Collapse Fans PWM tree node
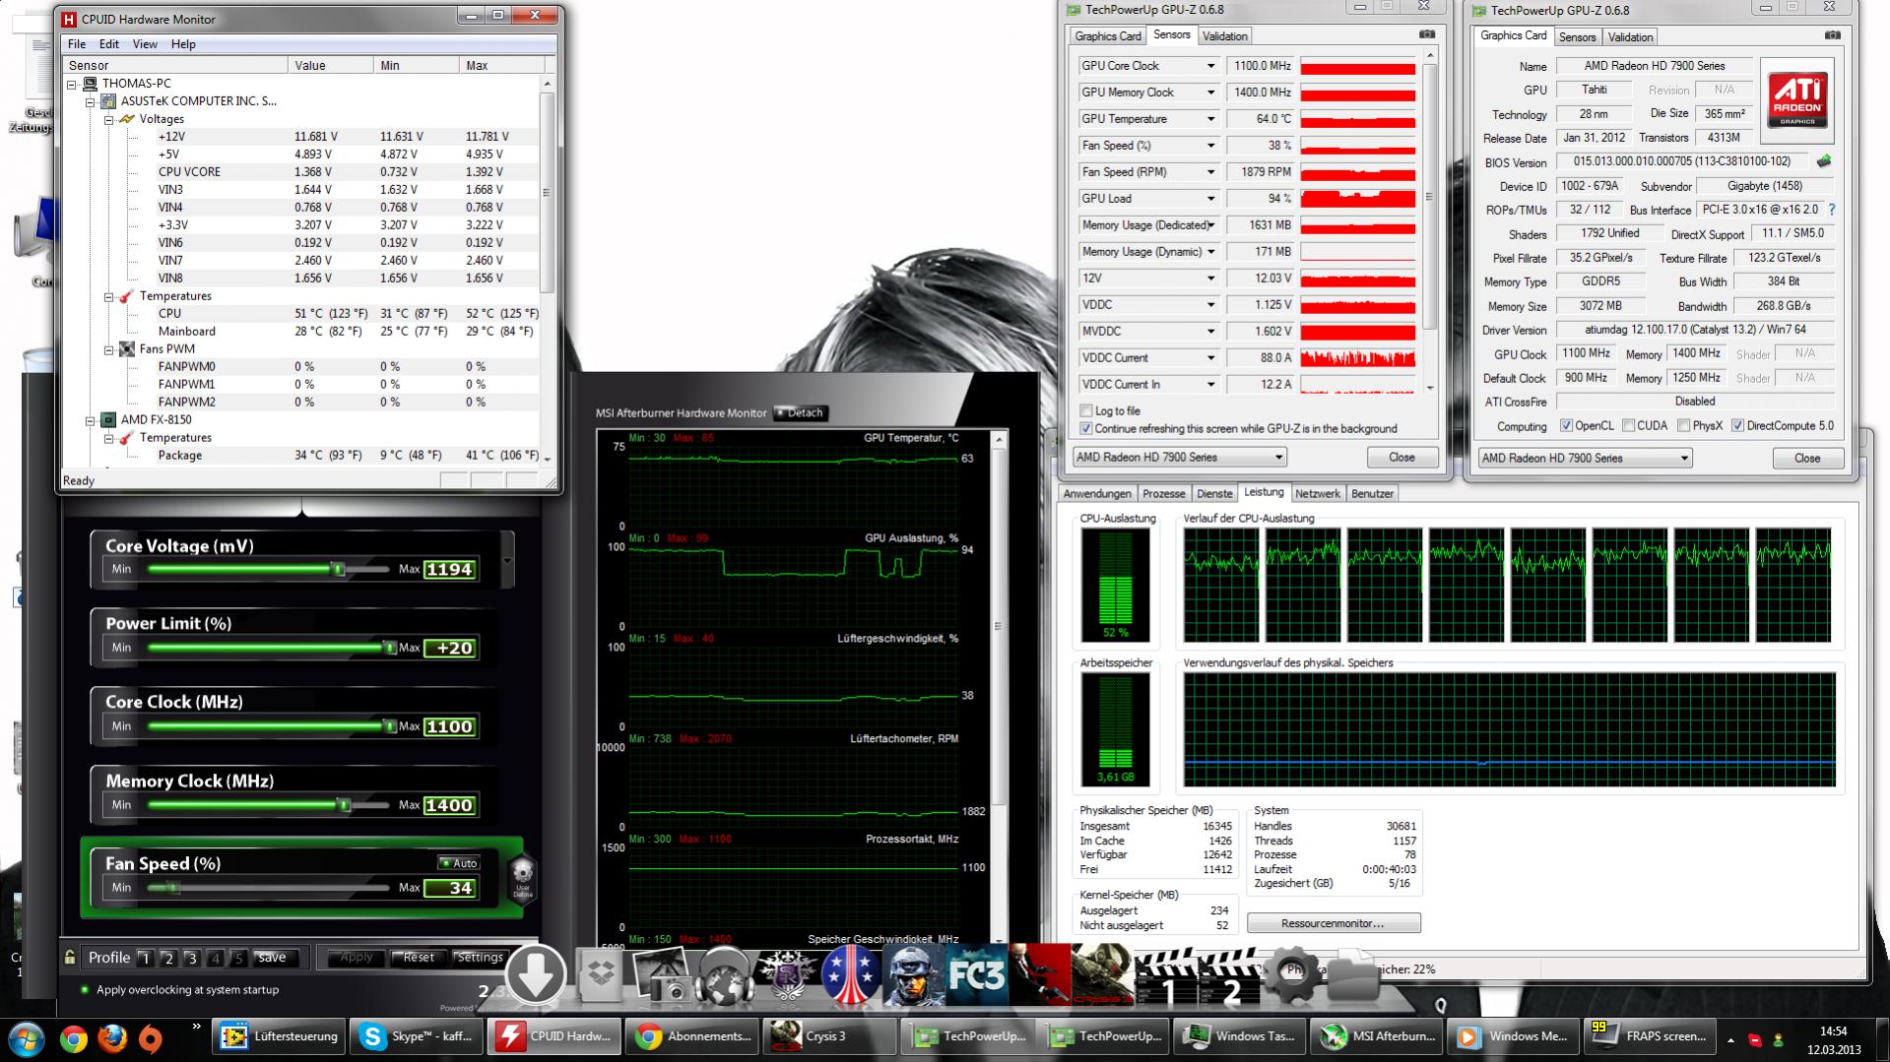Image resolution: width=1890 pixels, height=1062 pixels. tap(109, 349)
